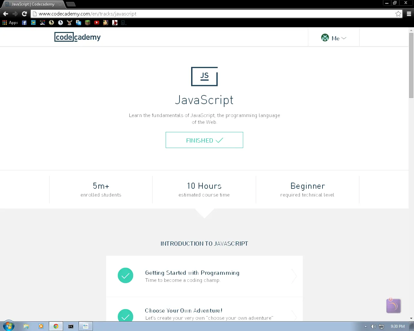Click the green checkmark for Choose Your Own Adventure
This screenshot has height=331, width=414.
[125, 315]
